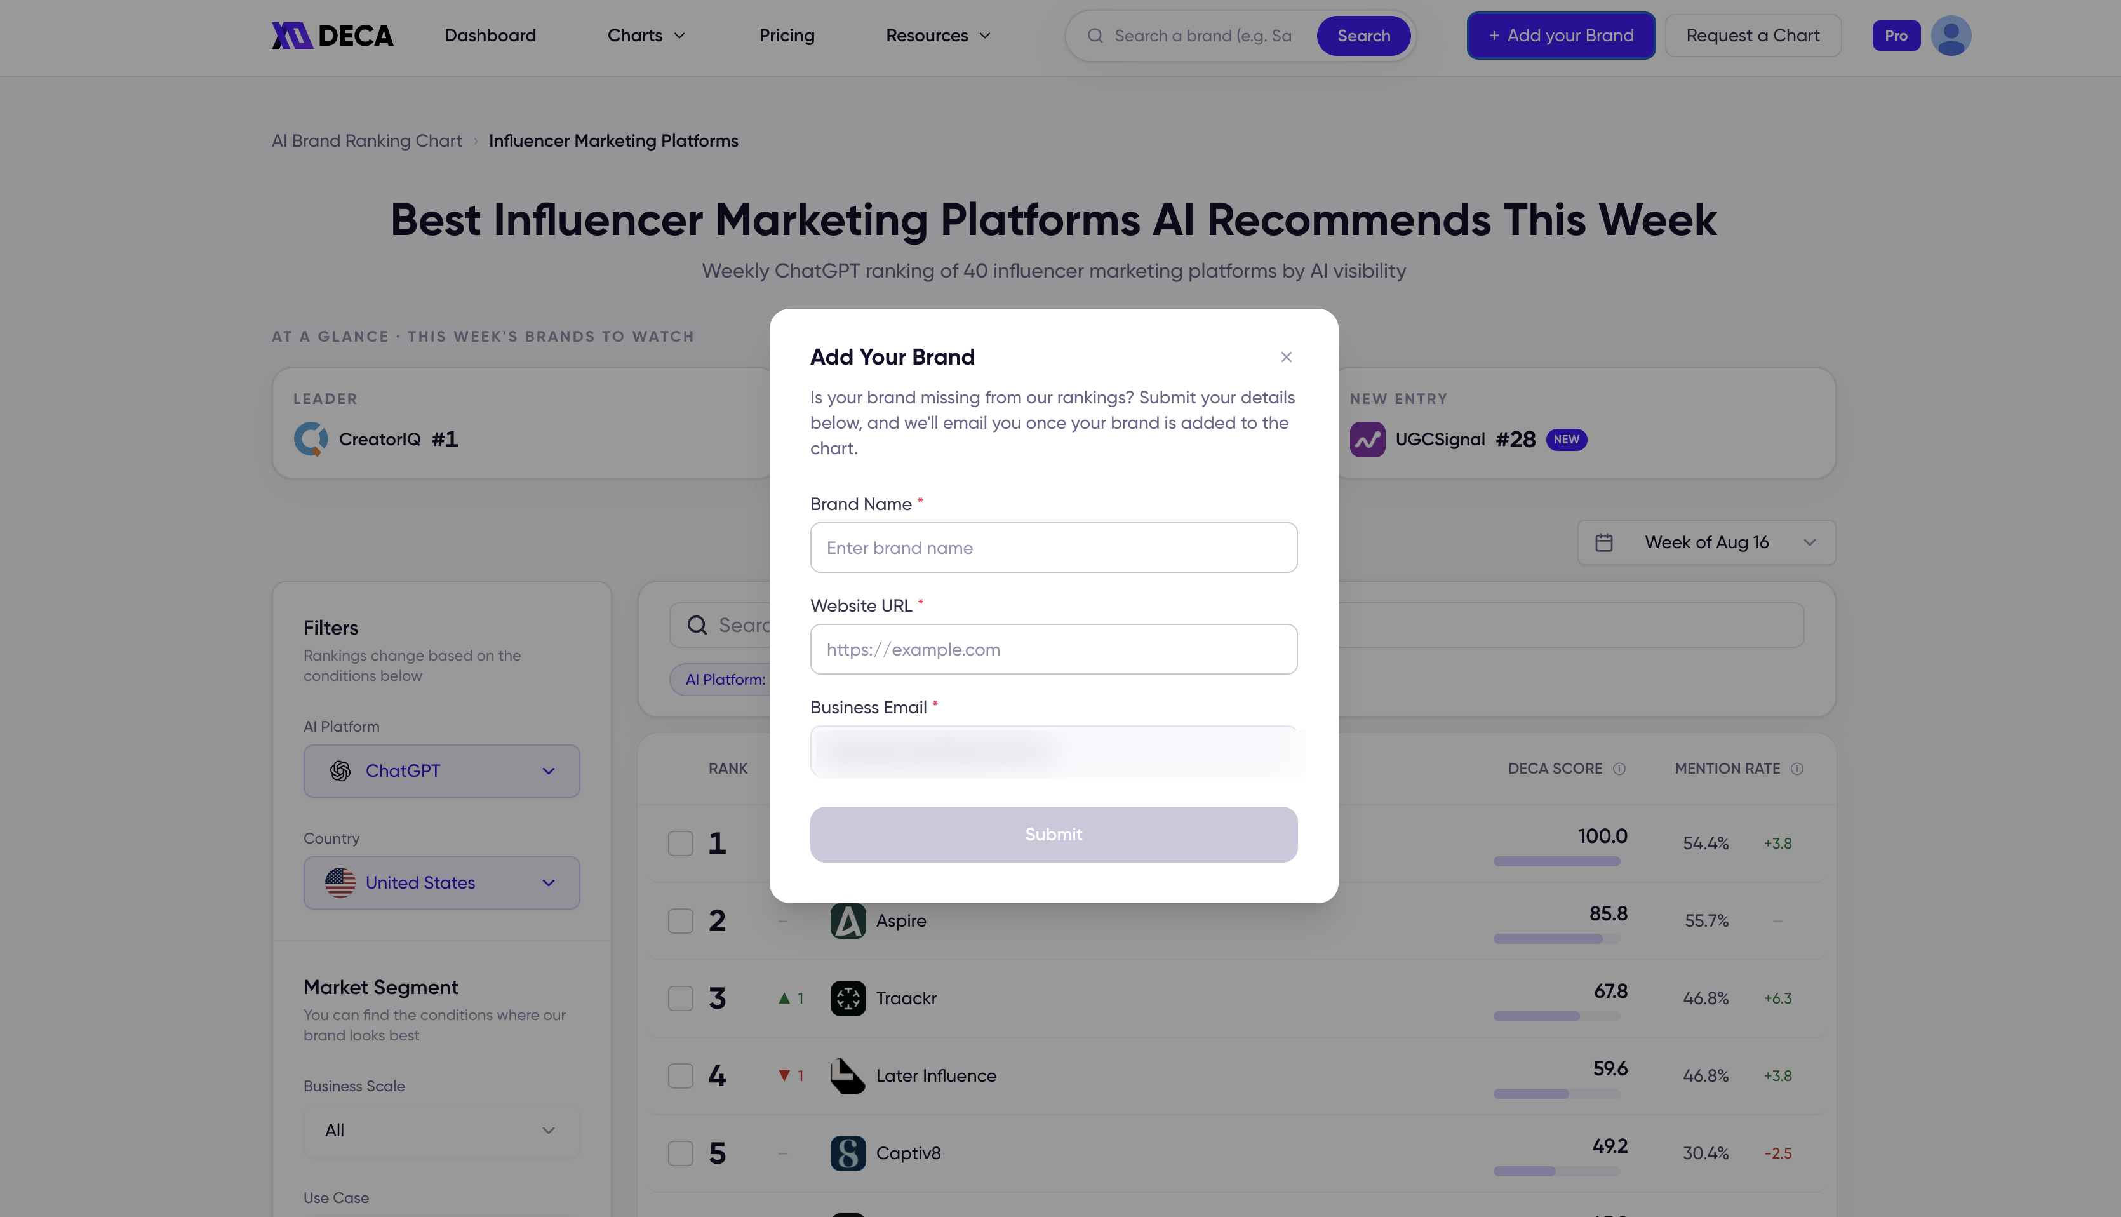Click the Later Influence brand logo
2121x1217 pixels.
pos(847,1076)
